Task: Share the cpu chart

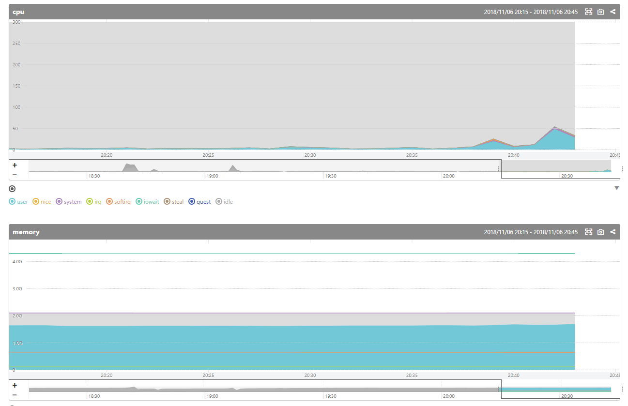Action: click(613, 12)
